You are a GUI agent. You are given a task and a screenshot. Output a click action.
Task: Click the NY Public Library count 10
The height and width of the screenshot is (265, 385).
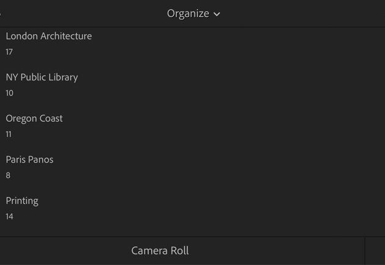10,93
